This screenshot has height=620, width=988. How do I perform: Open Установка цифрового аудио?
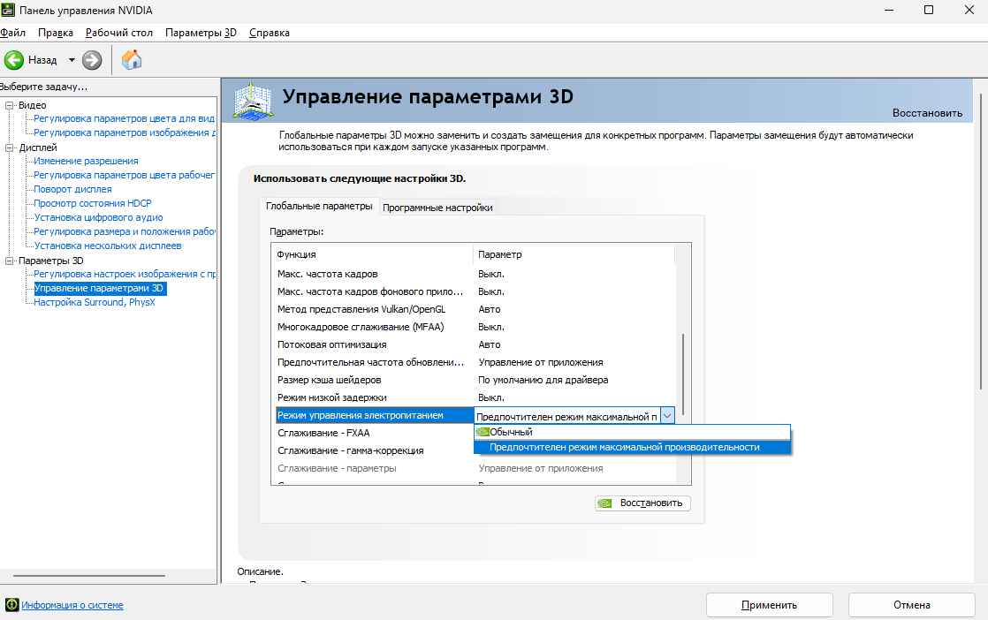[x=98, y=217]
